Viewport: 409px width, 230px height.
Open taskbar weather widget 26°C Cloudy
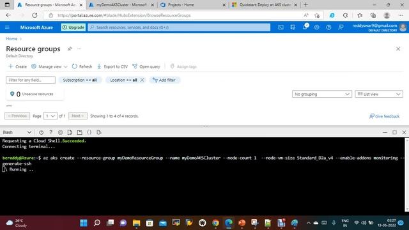[x=17, y=223]
